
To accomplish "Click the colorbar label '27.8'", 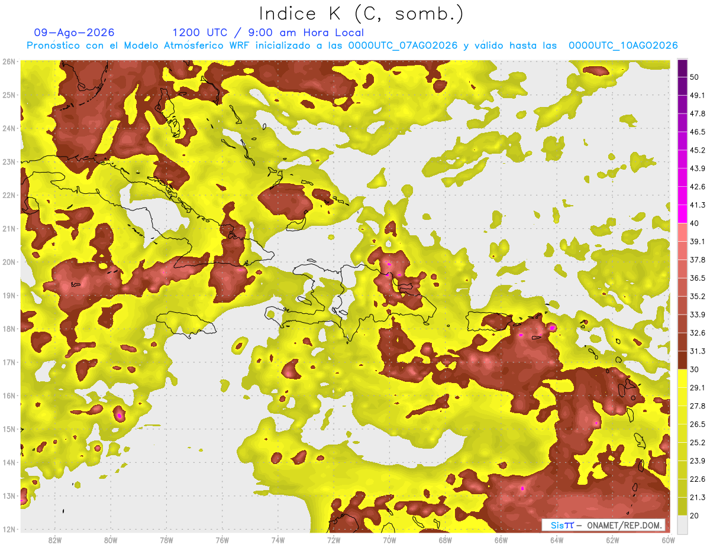I will [x=697, y=406].
